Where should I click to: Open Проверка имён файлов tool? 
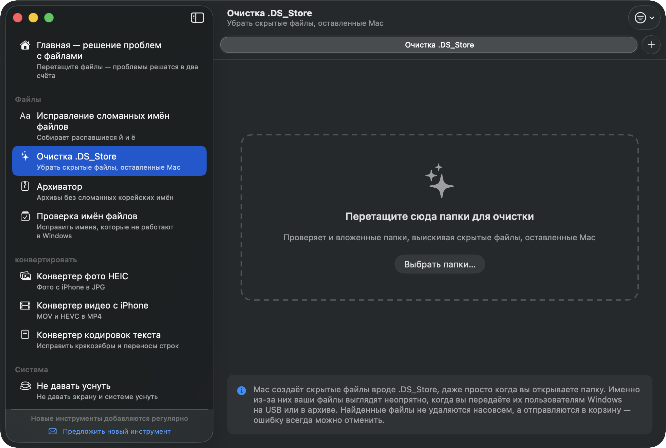tap(109, 225)
